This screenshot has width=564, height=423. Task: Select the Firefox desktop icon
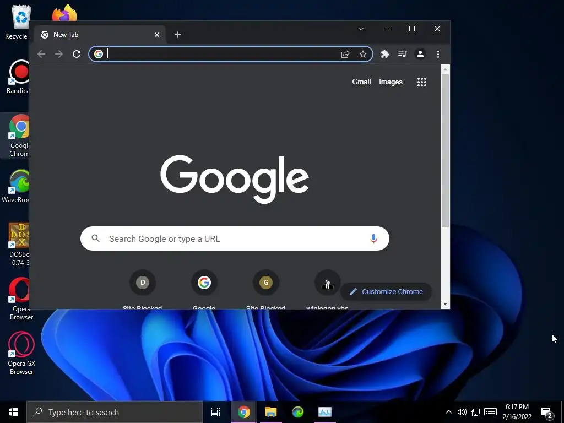tap(64, 13)
